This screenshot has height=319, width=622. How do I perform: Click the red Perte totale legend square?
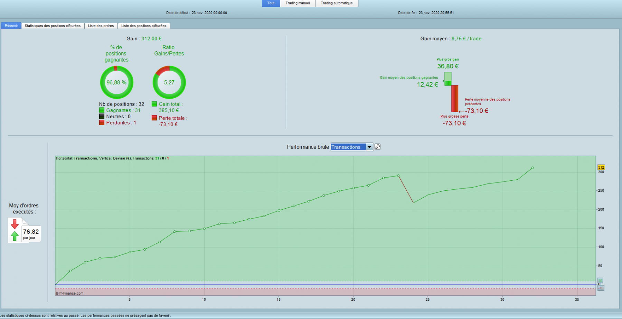coord(154,118)
